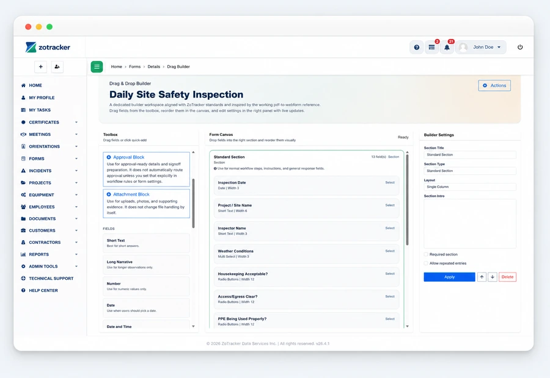Enable the Allow repeated entries checkbox
The height and width of the screenshot is (378, 550).
[426, 263]
